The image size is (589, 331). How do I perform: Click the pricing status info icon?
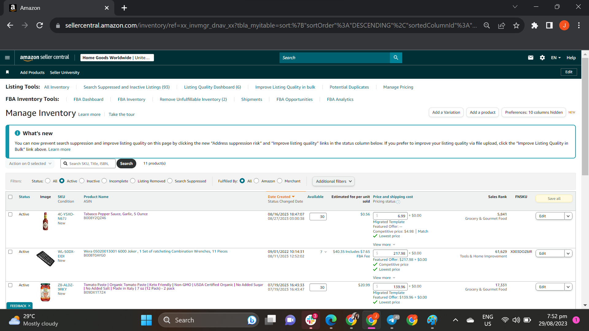[398, 202]
